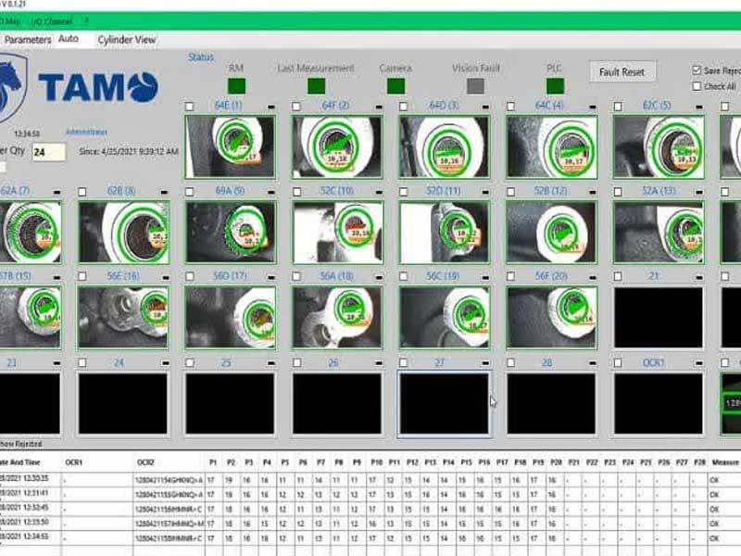This screenshot has width=741, height=556.
Task: Select the table row timed 12:34:55
Action: point(370,538)
